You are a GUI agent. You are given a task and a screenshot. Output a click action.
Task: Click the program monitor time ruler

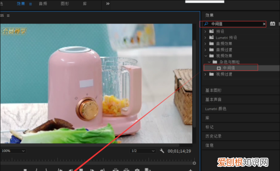point(98,159)
